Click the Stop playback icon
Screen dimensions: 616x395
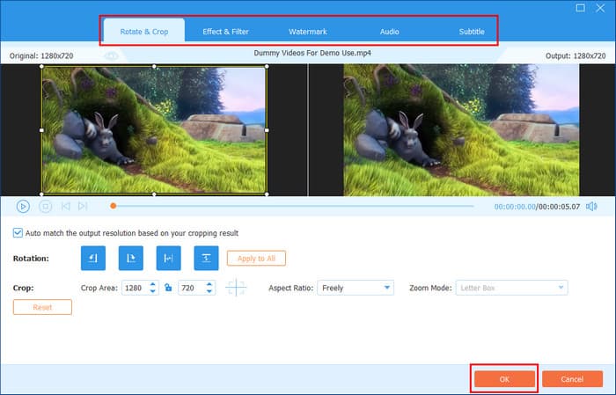coord(46,206)
